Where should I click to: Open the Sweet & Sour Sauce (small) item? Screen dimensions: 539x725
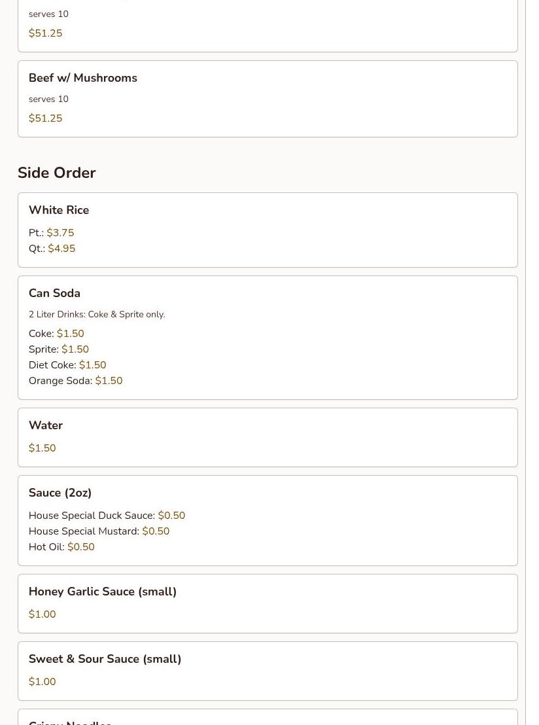pos(105,659)
